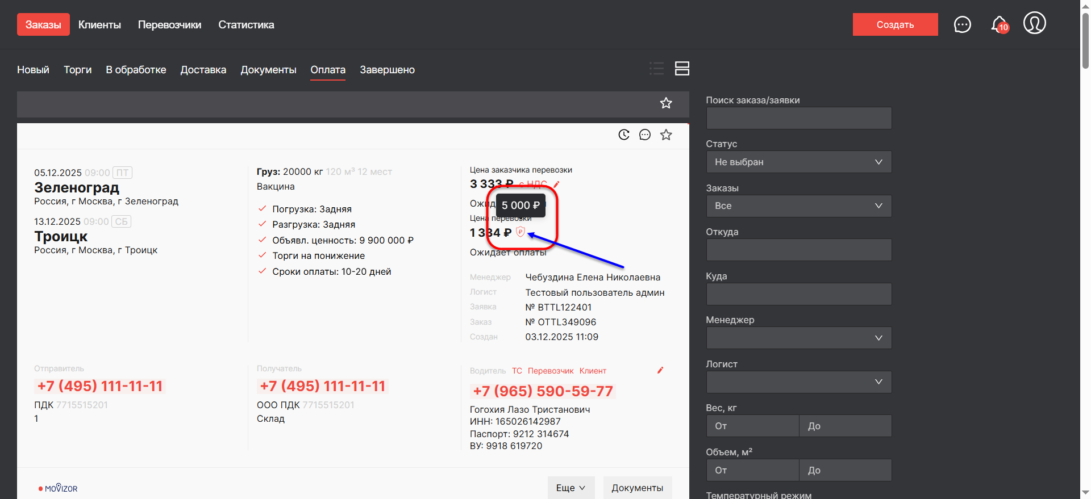Image resolution: width=1091 pixels, height=499 pixels.
Task: Switch to card view layout icon
Action: [682, 69]
